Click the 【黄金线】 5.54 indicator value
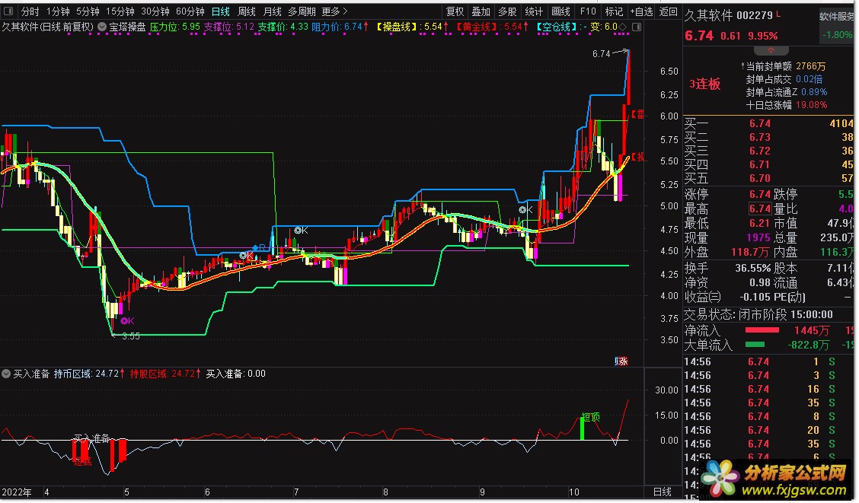Viewport: 859px width, 503px height. pyautogui.click(x=493, y=27)
